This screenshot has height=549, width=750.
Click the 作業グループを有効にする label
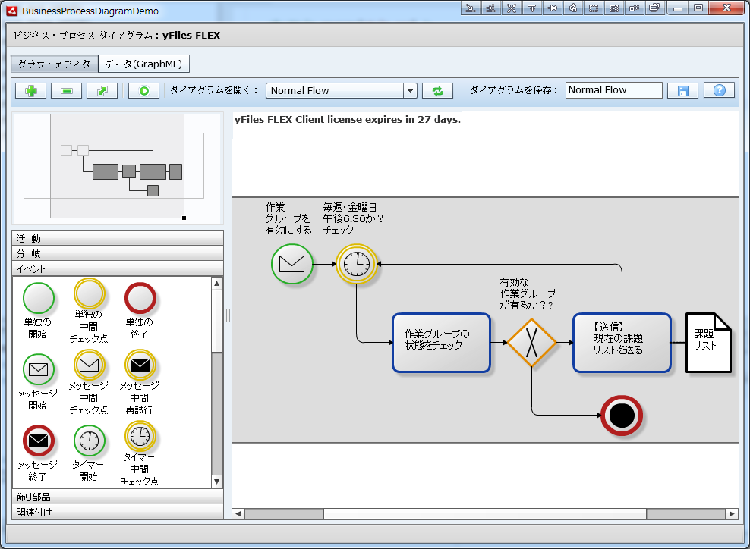point(288,219)
